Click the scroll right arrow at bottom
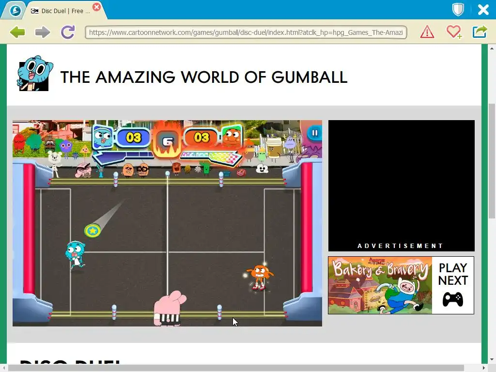 pyautogui.click(x=484, y=368)
